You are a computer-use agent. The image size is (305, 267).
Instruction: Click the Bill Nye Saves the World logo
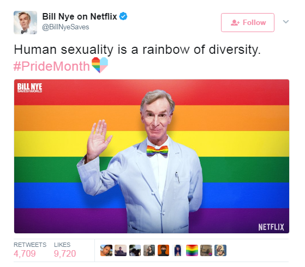pyautogui.click(x=29, y=88)
